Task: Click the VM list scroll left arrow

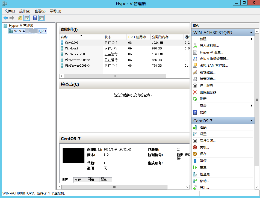Action: 61,76
